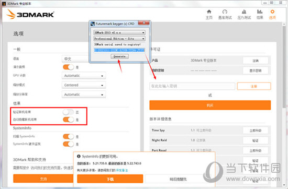Click the Futuremark keygen title bar icon
288x189 pixels.
[93, 23]
